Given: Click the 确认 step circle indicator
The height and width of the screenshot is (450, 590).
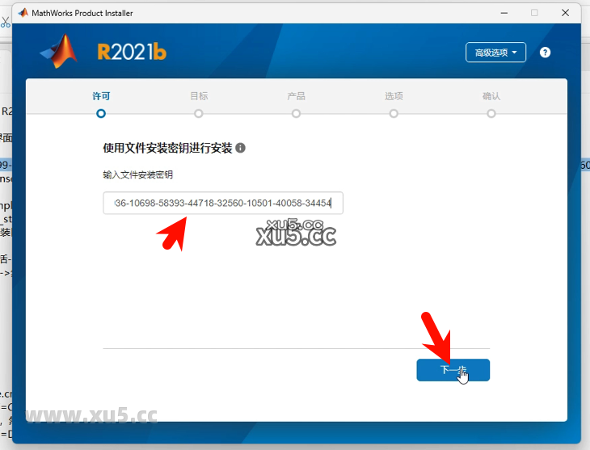Looking at the screenshot, I should click(x=491, y=114).
